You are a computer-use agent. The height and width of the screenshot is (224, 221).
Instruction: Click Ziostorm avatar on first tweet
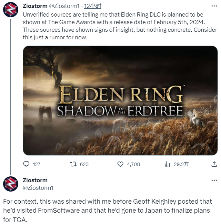(x=11, y=9)
